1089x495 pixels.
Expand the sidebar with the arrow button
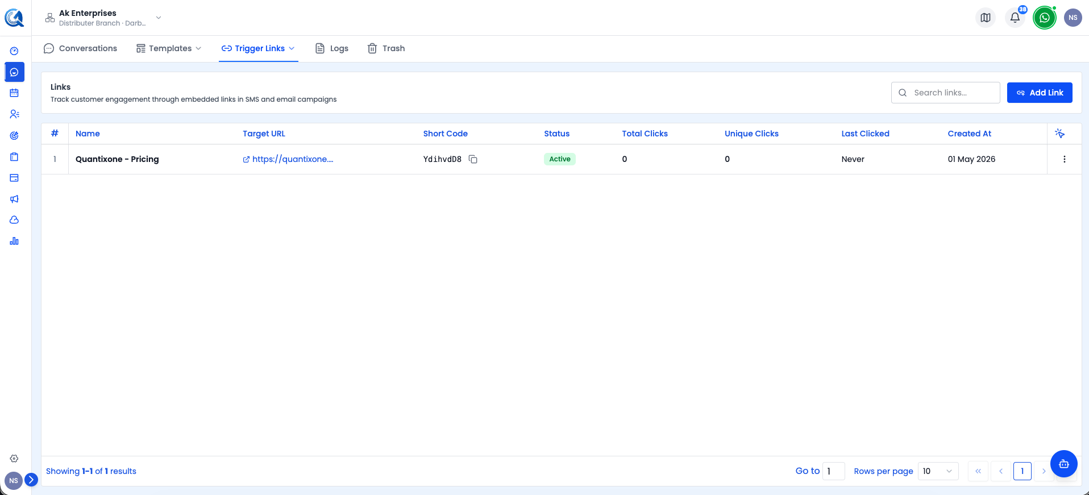pyautogui.click(x=31, y=480)
